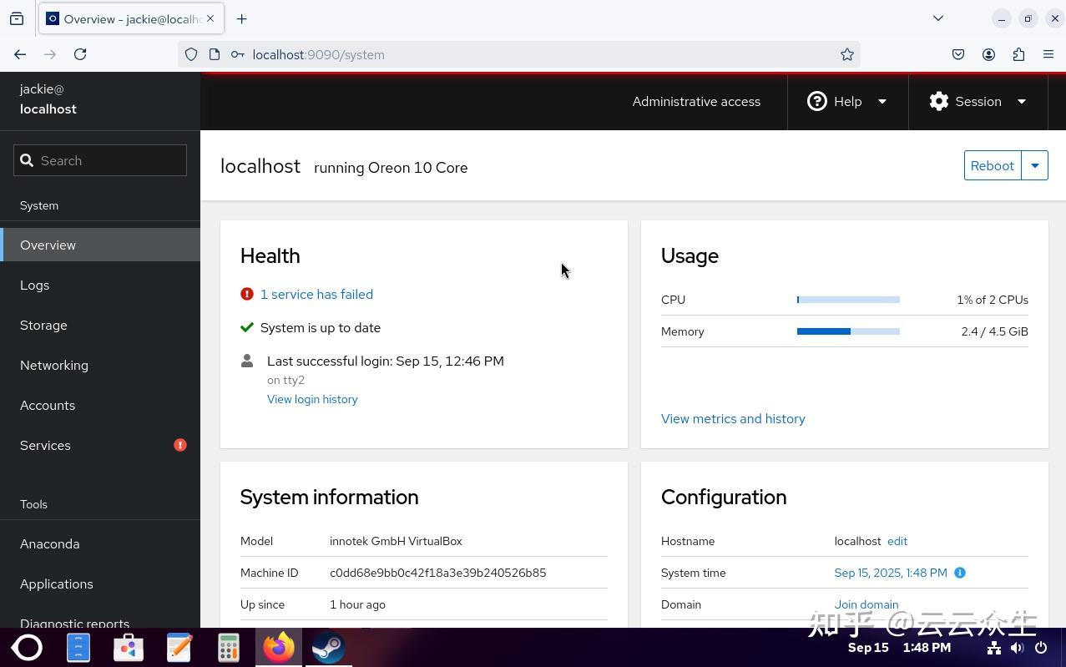The width and height of the screenshot is (1066, 667).
Task: Change system time Sep 15, 2025 link
Action: coord(891,573)
